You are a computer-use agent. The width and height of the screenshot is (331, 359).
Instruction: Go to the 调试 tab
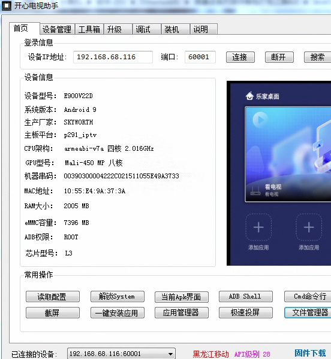(146, 29)
